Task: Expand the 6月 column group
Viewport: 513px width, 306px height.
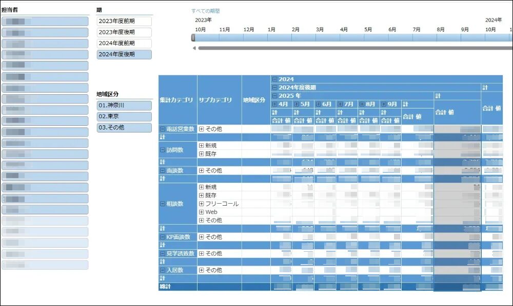Action: click(317, 103)
